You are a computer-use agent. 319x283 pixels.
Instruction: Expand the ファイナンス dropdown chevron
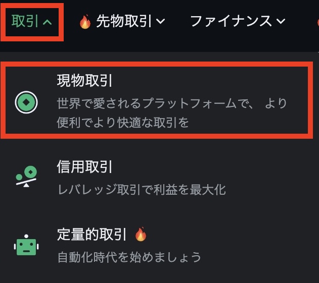(x=281, y=21)
